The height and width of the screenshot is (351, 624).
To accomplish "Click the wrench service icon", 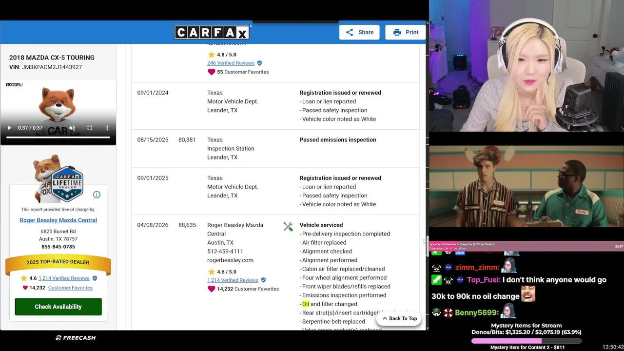I will (x=288, y=227).
